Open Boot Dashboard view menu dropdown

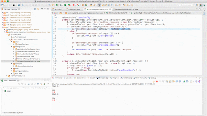(48, 84)
